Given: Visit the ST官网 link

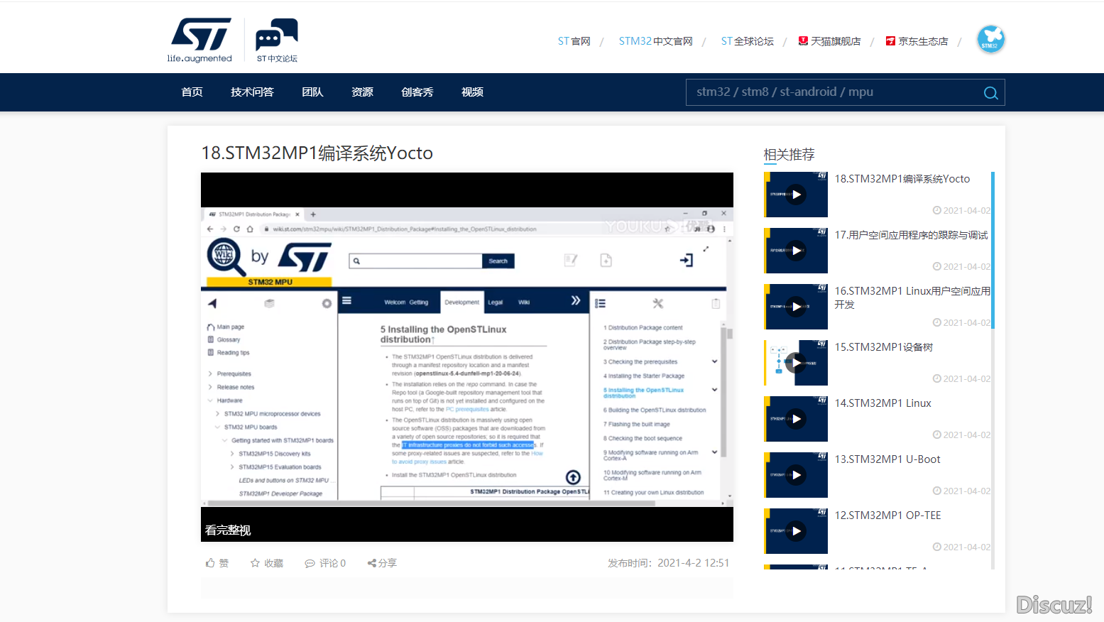Looking at the screenshot, I should click(574, 41).
